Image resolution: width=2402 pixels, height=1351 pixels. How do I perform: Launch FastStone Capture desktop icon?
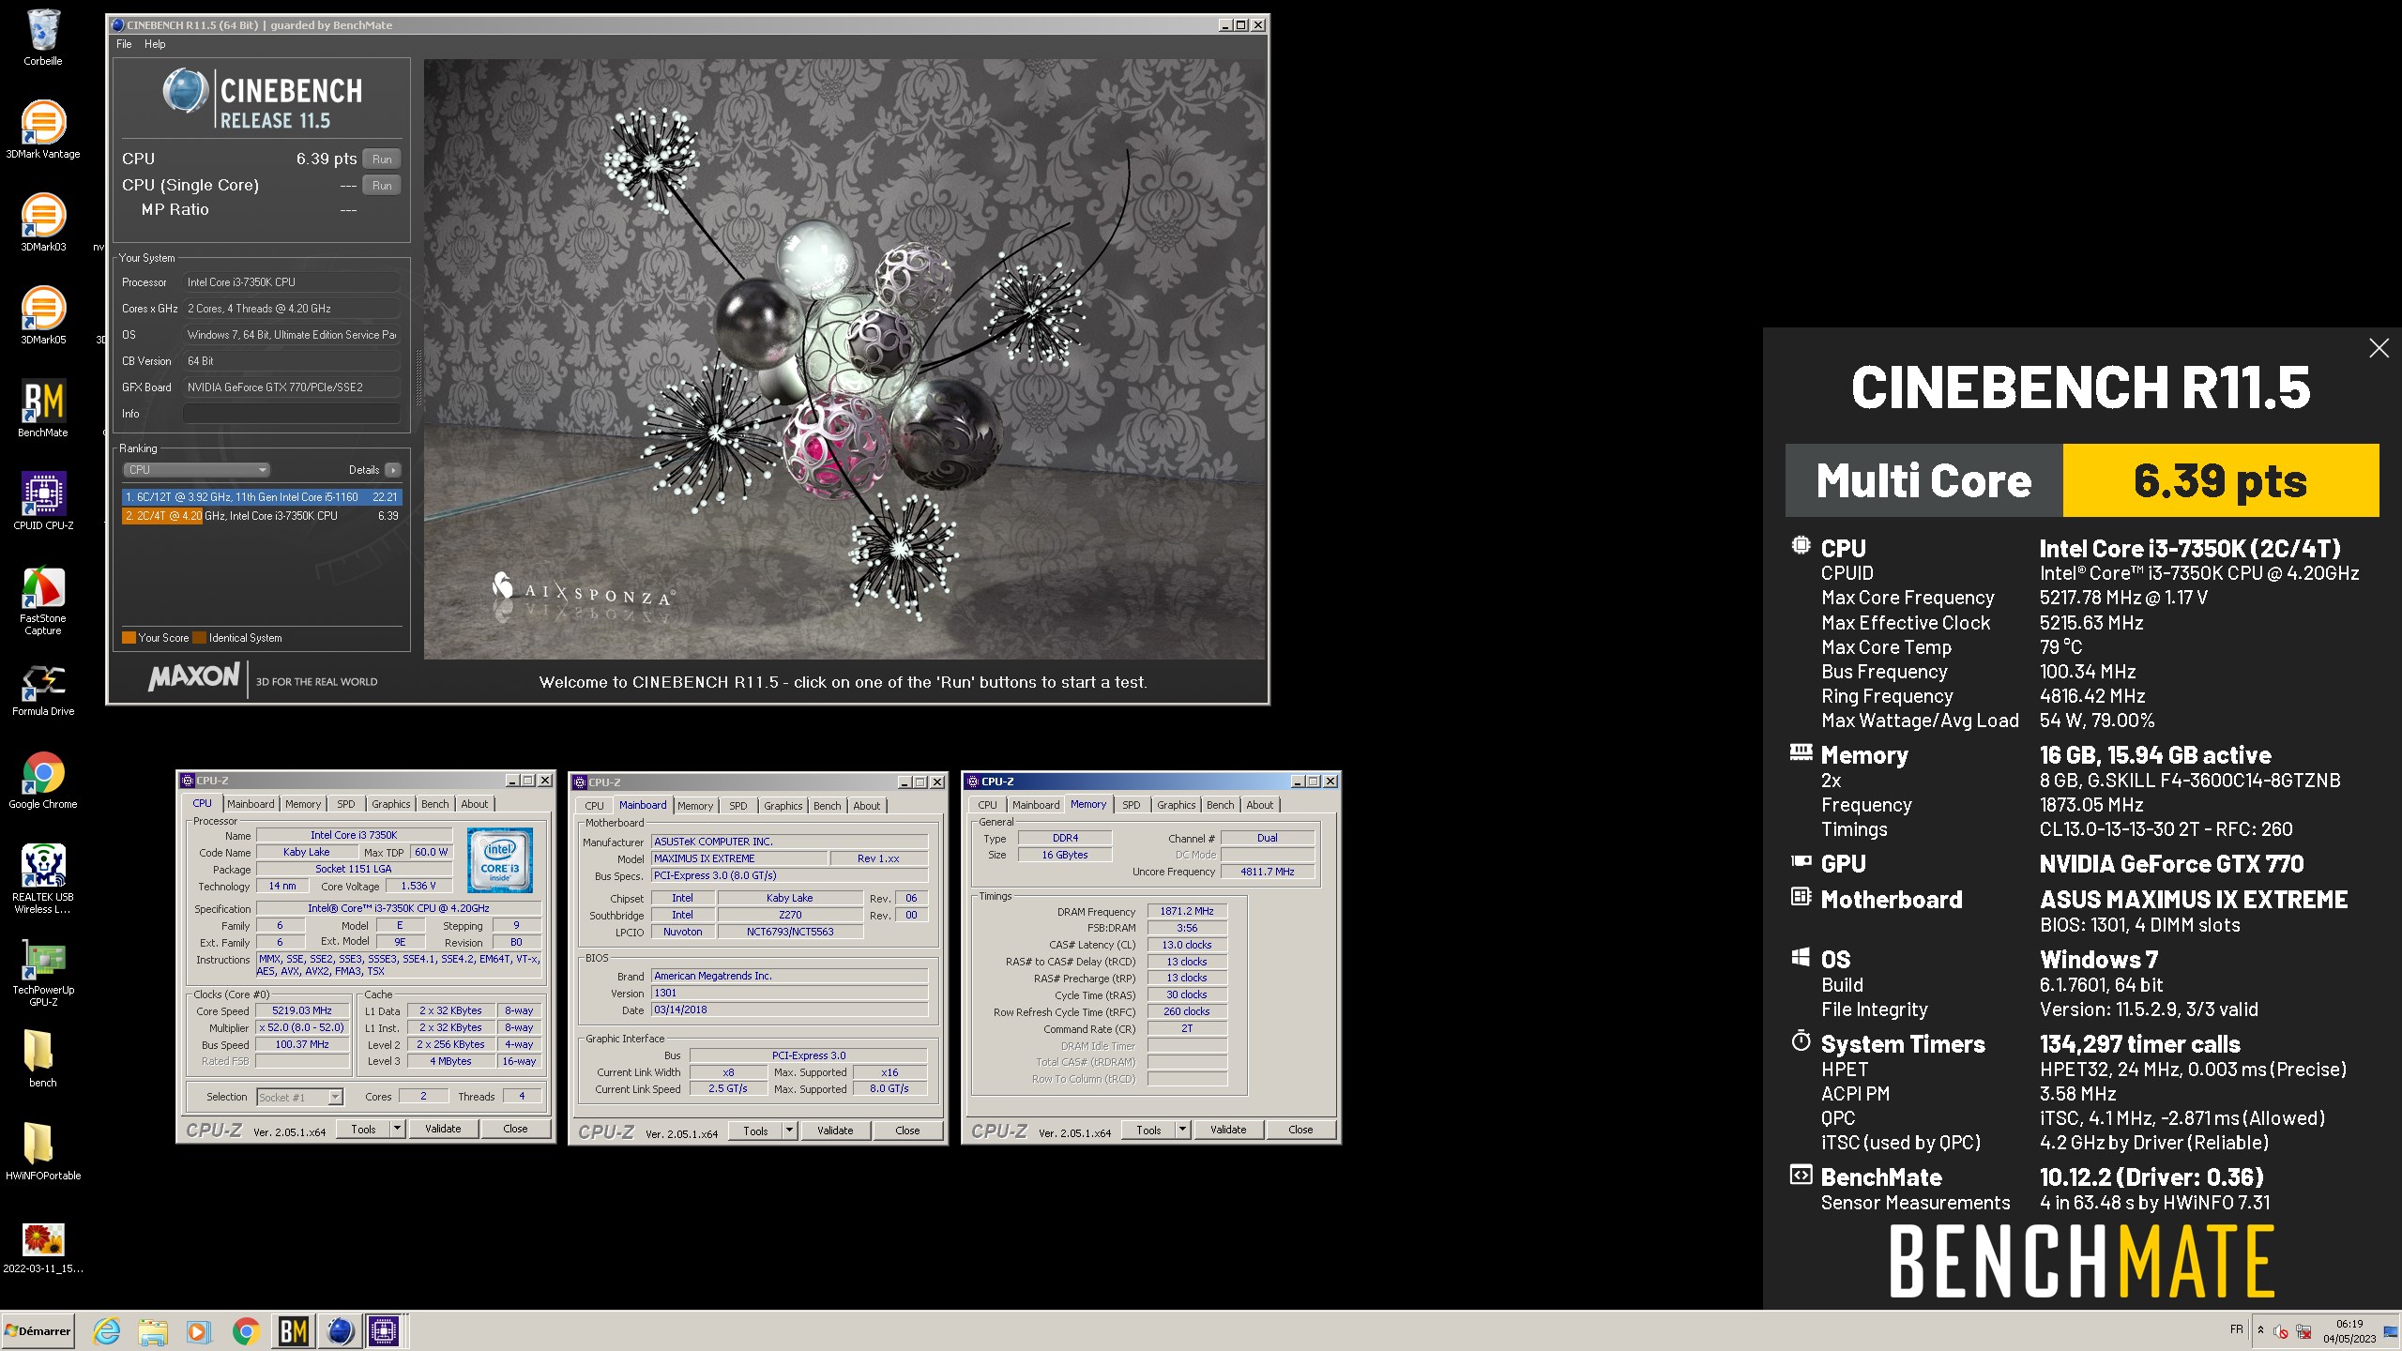[43, 600]
